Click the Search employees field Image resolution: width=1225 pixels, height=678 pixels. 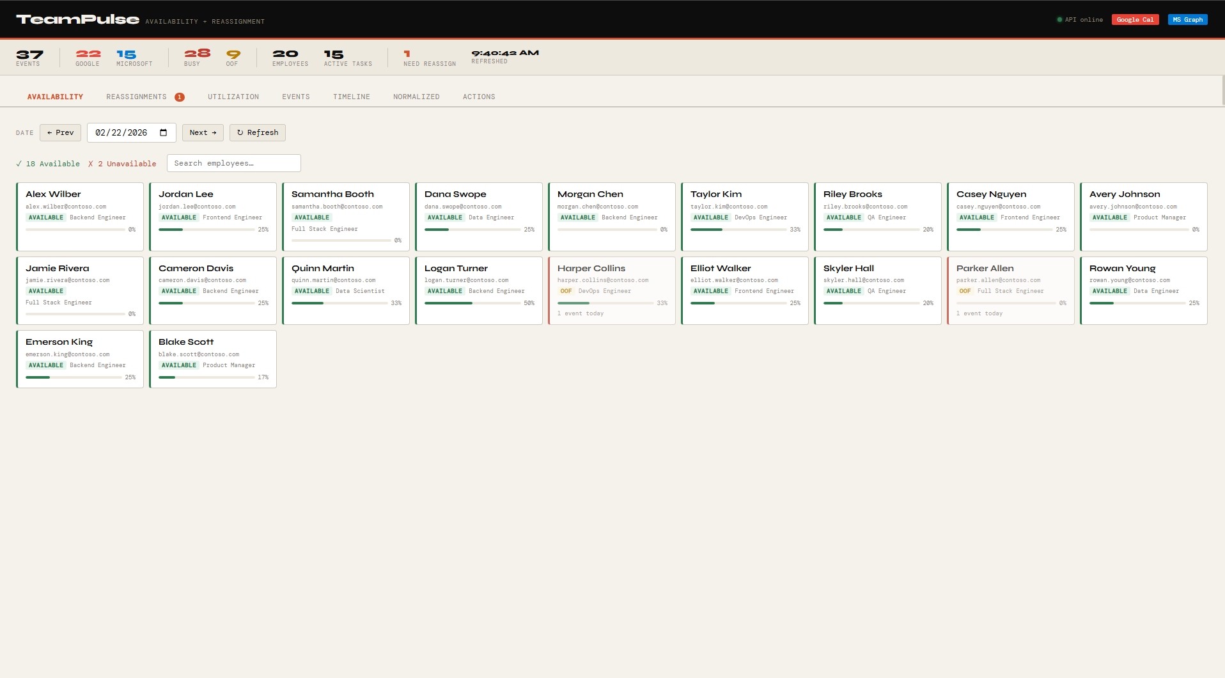click(x=234, y=163)
